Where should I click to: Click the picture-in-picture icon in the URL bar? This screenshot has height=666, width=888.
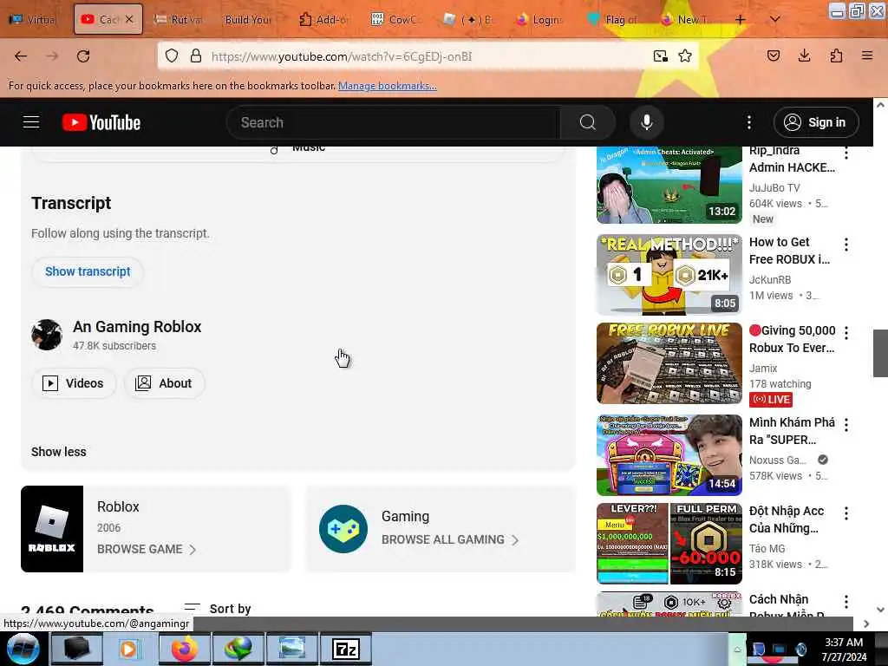(660, 56)
